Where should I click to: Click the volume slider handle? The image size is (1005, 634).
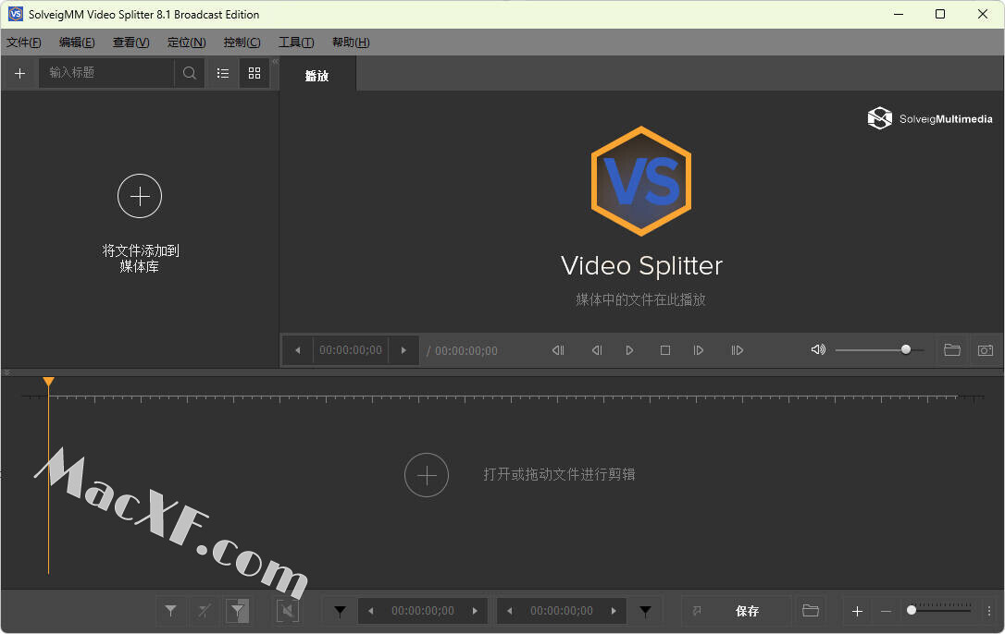(x=906, y=349)
